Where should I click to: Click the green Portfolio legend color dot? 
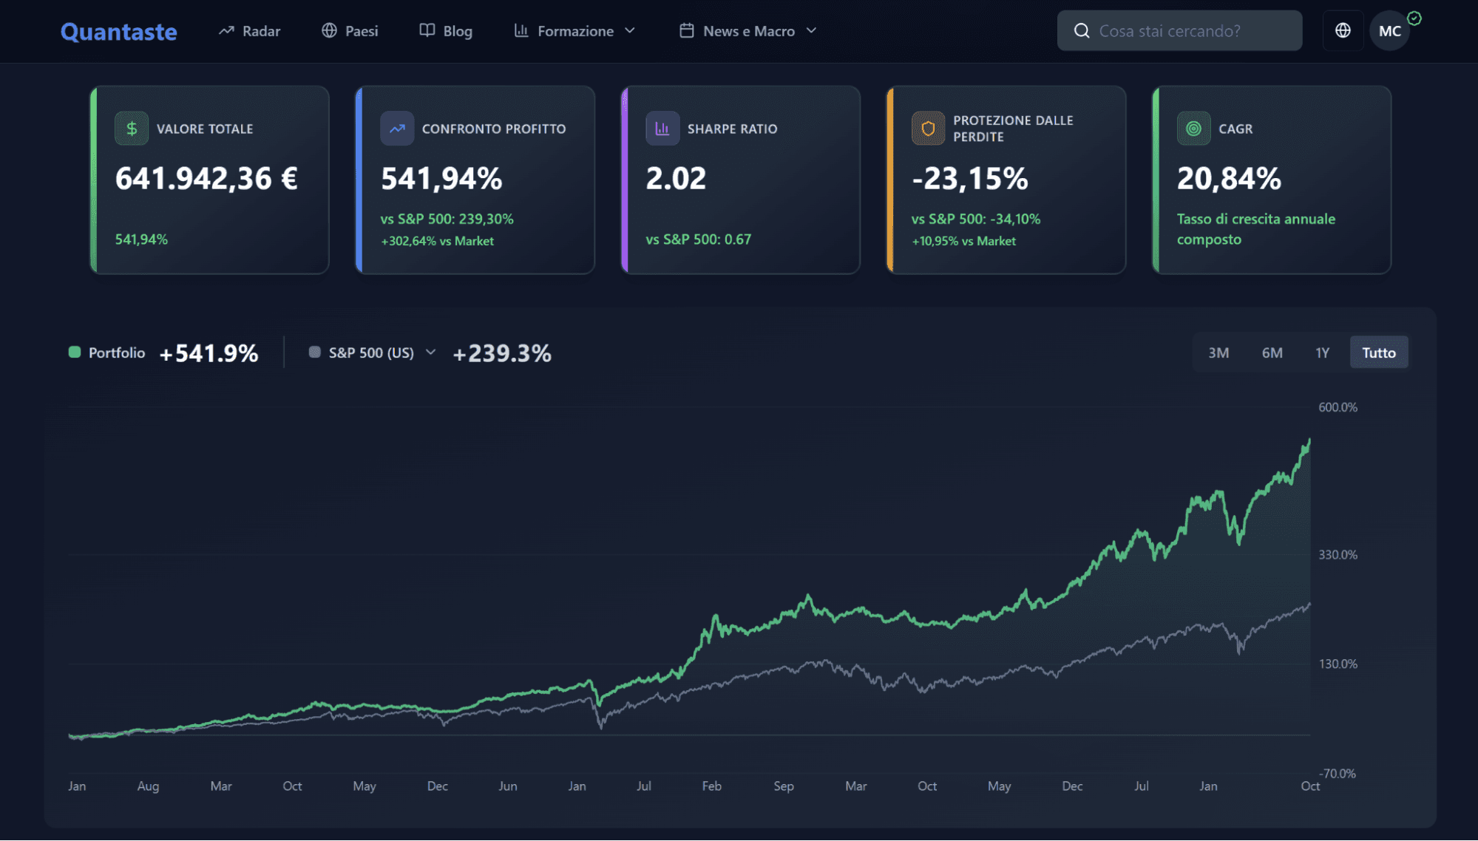74,353
